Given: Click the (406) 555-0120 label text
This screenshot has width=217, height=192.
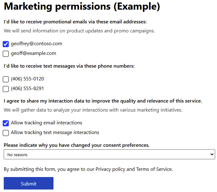Looking at the screenshot, I should (27, 79).
